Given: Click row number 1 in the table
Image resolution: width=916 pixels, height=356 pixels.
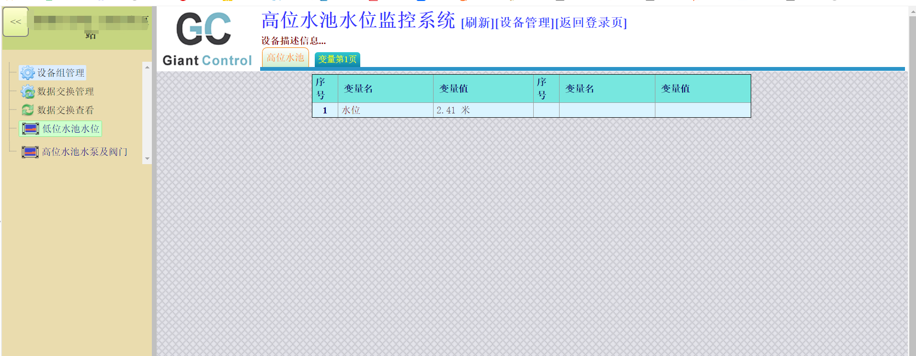Looking at the screenshot, I should 325,110.
